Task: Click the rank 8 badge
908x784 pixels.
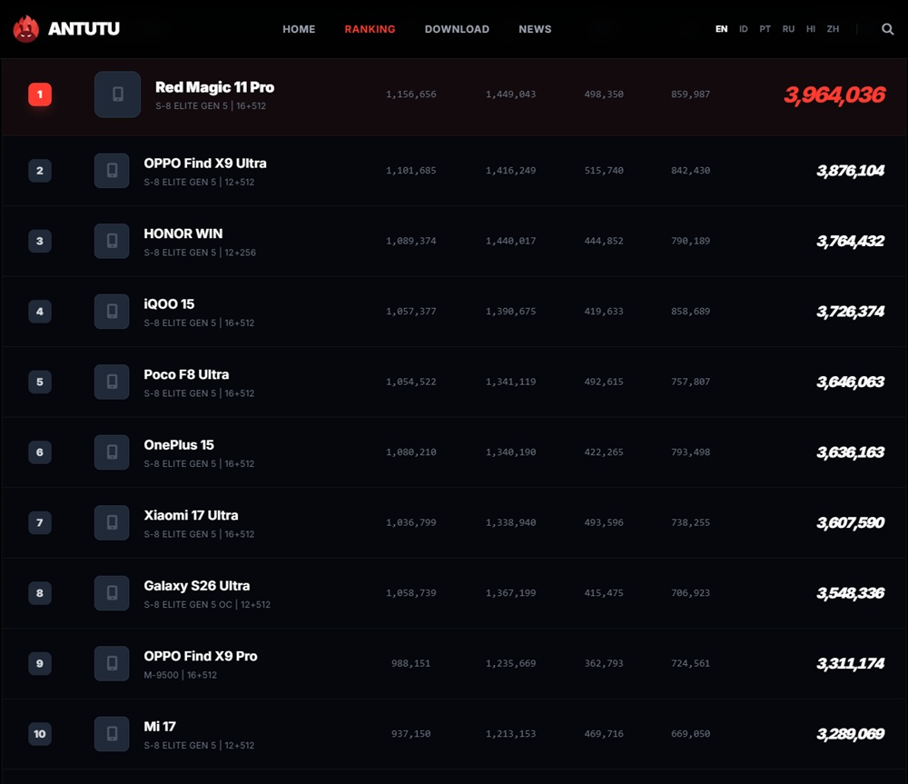Action: pos(40,593)
